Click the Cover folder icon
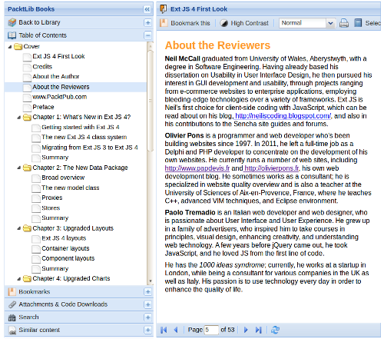 coord(18,46)
